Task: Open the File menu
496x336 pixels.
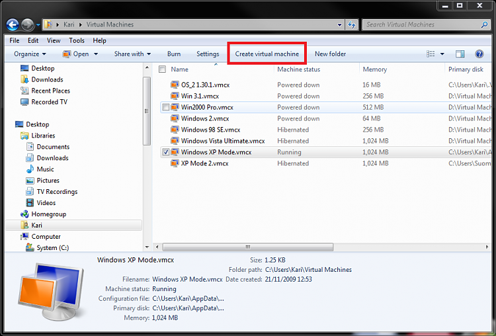Action: 15,40
